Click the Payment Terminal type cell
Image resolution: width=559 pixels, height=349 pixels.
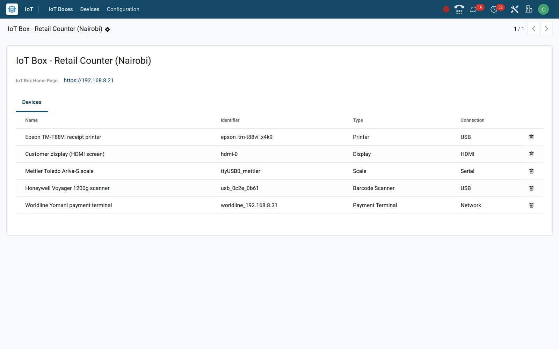pyautogui.click(x=375, y=206)
